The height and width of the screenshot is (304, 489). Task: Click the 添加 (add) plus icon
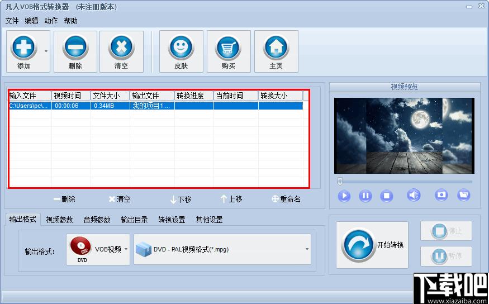click(x=23, y=47)
